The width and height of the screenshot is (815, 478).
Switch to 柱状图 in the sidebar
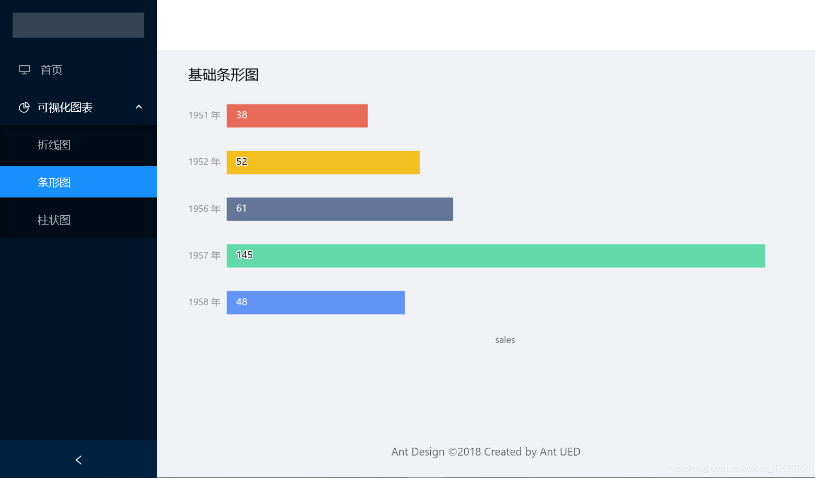click(54, 219)
